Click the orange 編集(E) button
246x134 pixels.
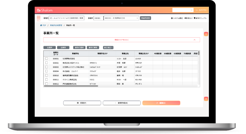tap(161, 103)
